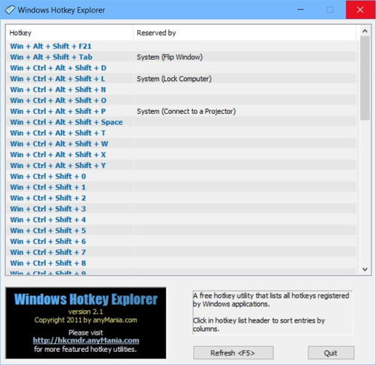Select the Win + Ctrl + Shift + 8 row

(x=181, y=263)
